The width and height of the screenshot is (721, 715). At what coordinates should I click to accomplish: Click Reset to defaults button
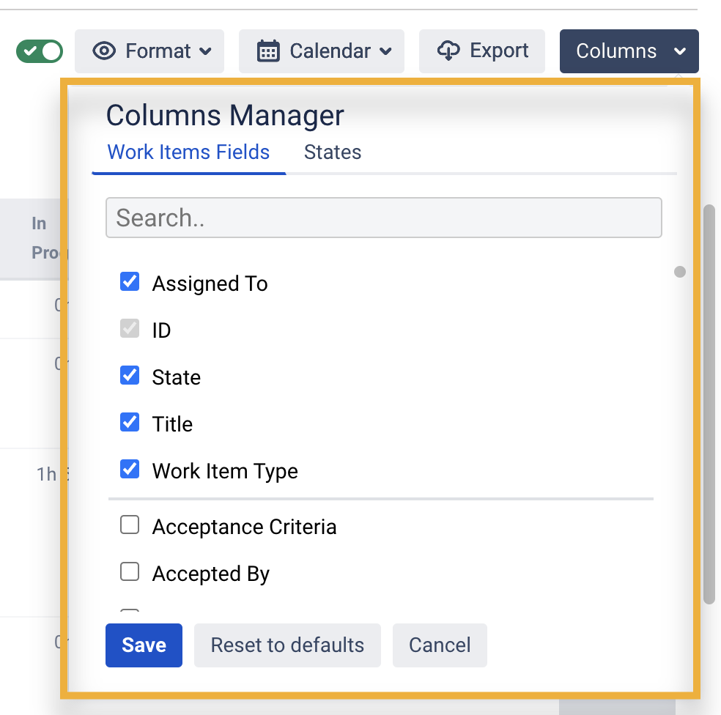[x=287, y=645]
